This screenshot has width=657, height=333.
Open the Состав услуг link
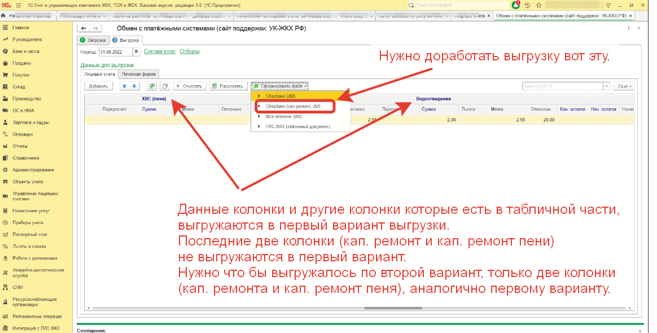(160, 51)
